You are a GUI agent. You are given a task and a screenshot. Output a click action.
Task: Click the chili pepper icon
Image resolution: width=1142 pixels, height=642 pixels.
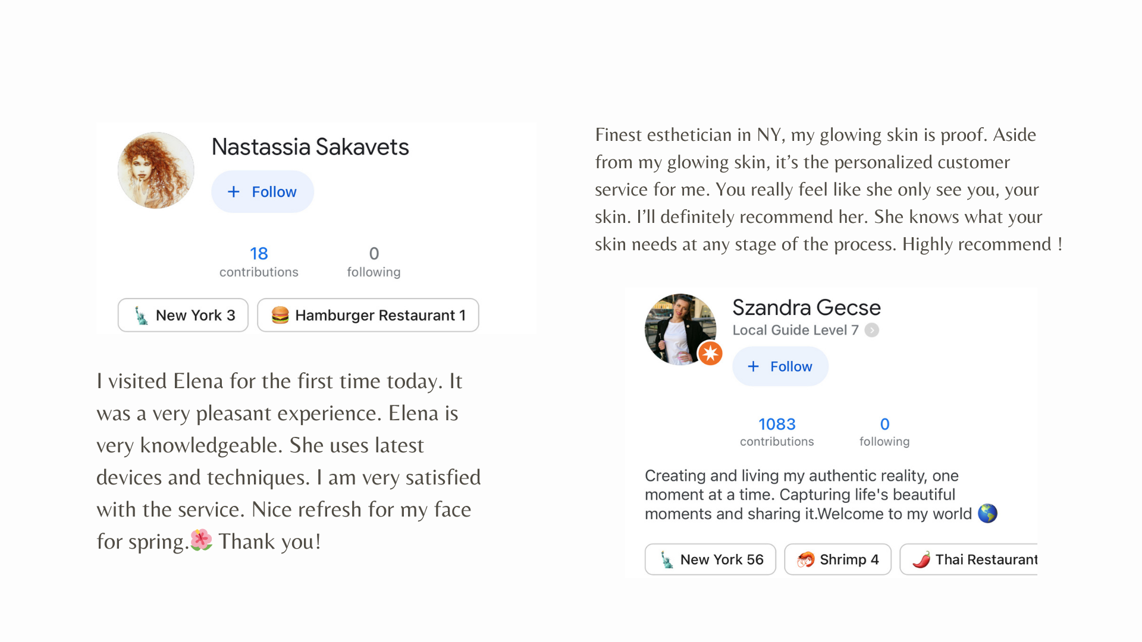pos(921,559)
